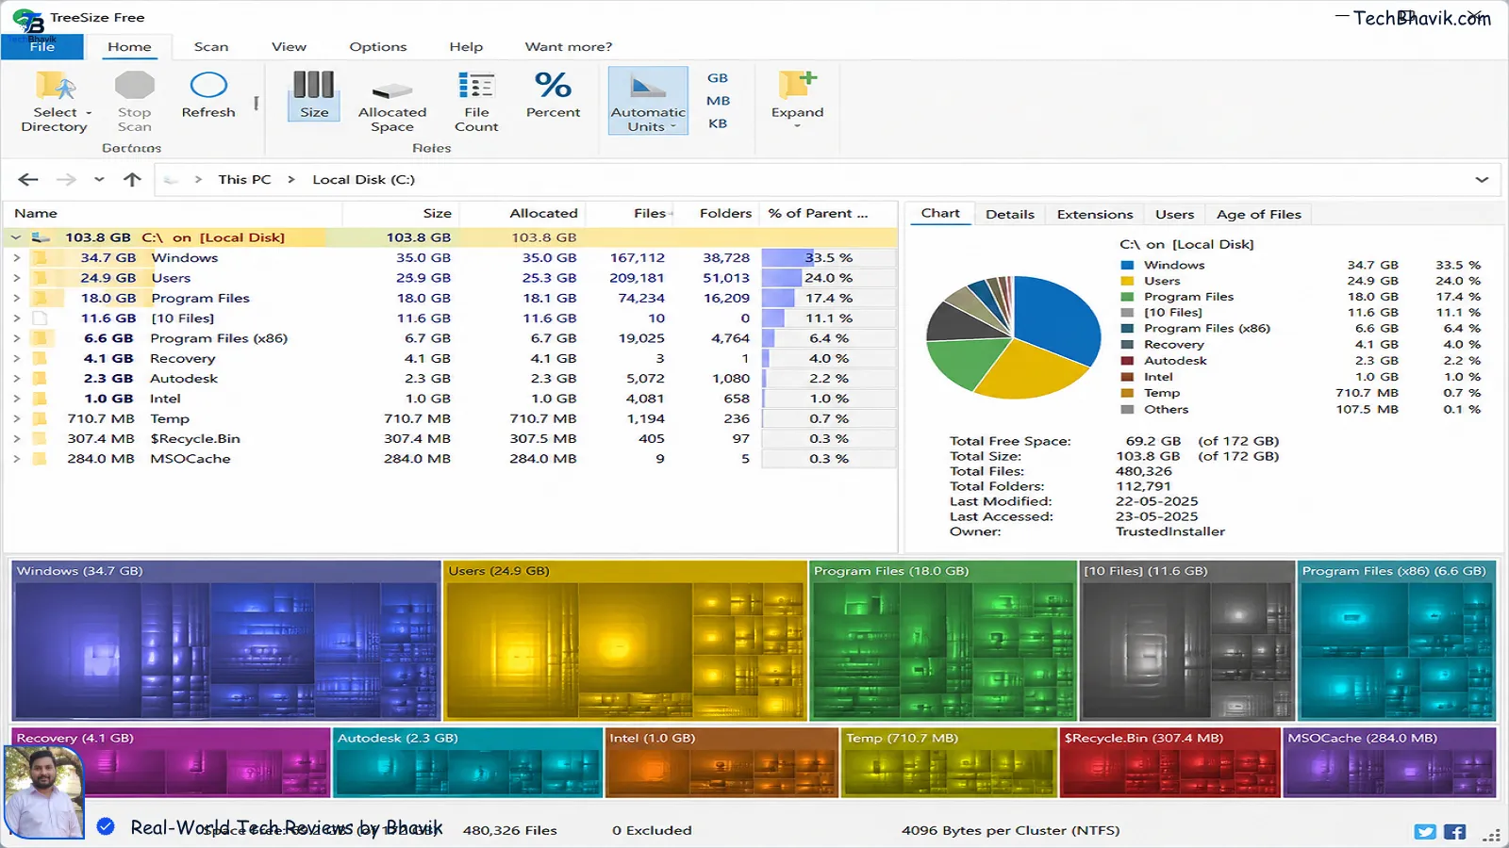Viewport: 1509px width, 848px height.
Task: Click the Windows legend color swatch
Action: tap(1127, 265)
